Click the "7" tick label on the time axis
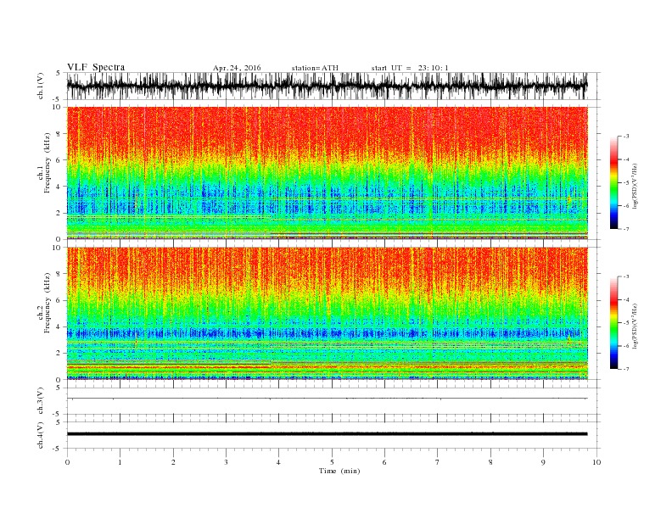The height and width of the screenshot is (519, 672). click(x=438, y=462)
